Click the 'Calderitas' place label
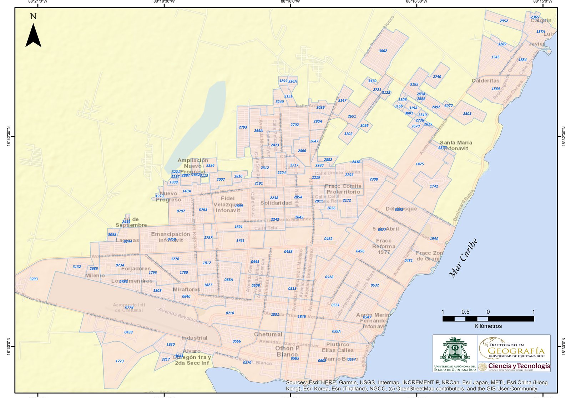 point(486,81)
